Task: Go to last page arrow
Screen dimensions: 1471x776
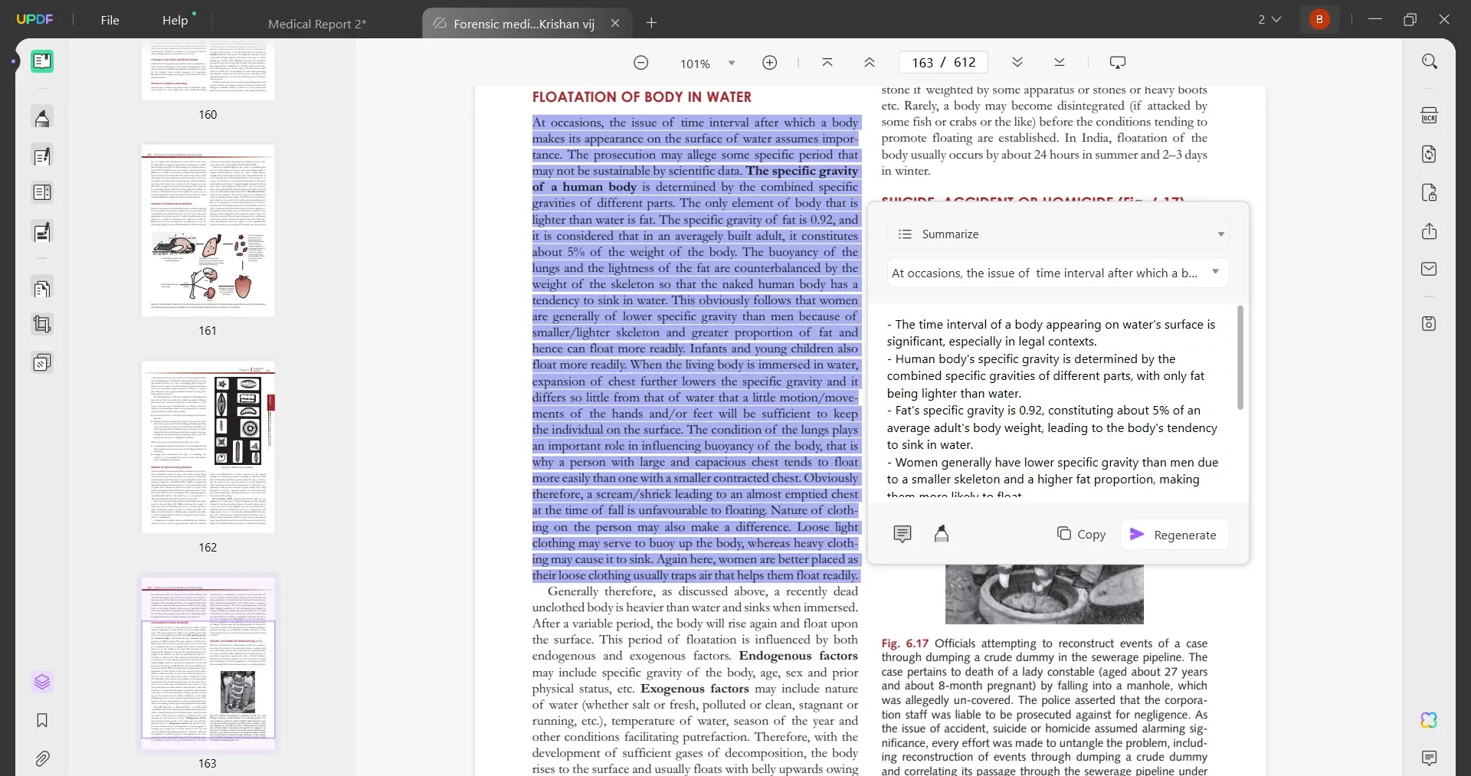Action: [x=1060, y=63]
